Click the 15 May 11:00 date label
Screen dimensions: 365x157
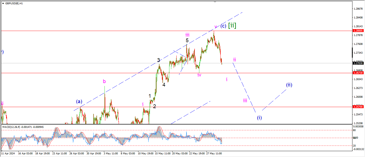163,154
